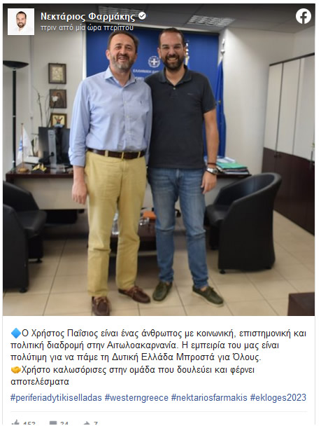Click the handshake emoji before 'Χρήστο καλωσόρισες'
The height and width of the screenshot is (433, 321).
pos(15,369)
